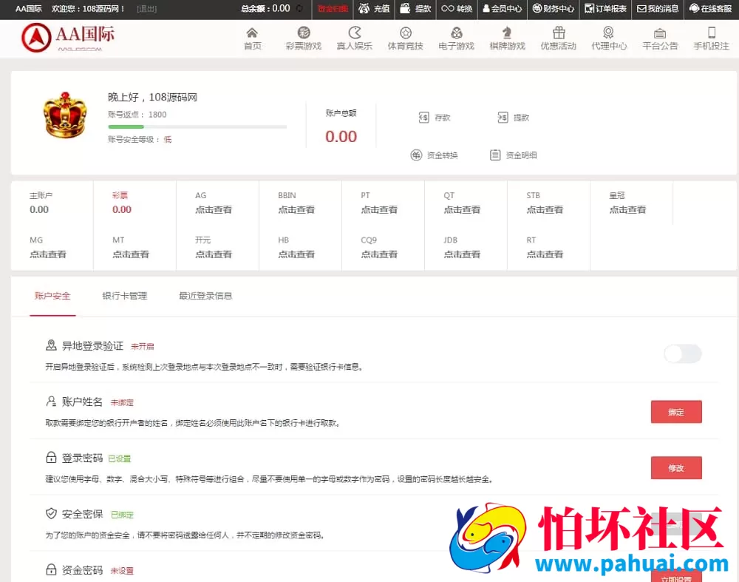
Task: Select the 棋牌游戏 board games icon
Action: click(x=507, y=37)
